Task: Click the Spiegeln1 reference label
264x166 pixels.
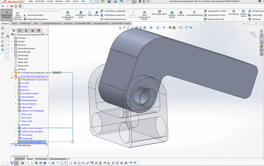Action: (57, 73)
